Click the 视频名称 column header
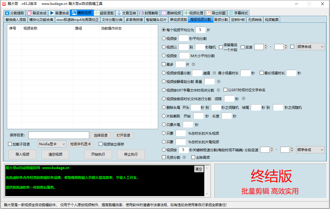 (x=48, y=28)
